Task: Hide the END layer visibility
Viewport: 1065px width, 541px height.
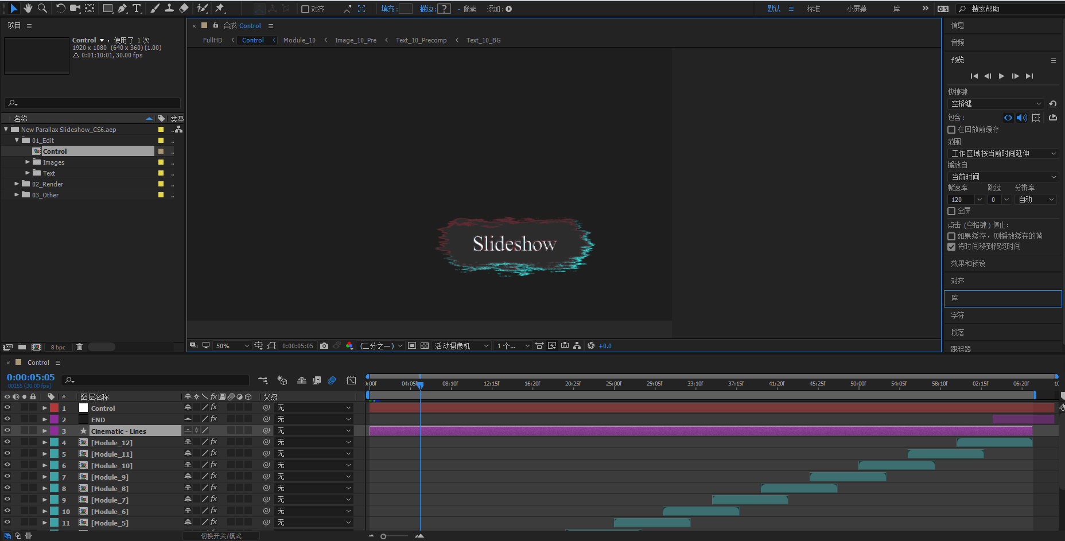Action: click(7, 419)
